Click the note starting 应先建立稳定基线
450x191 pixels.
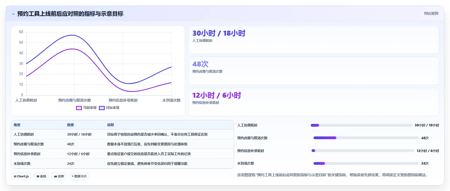coord(147,164)
